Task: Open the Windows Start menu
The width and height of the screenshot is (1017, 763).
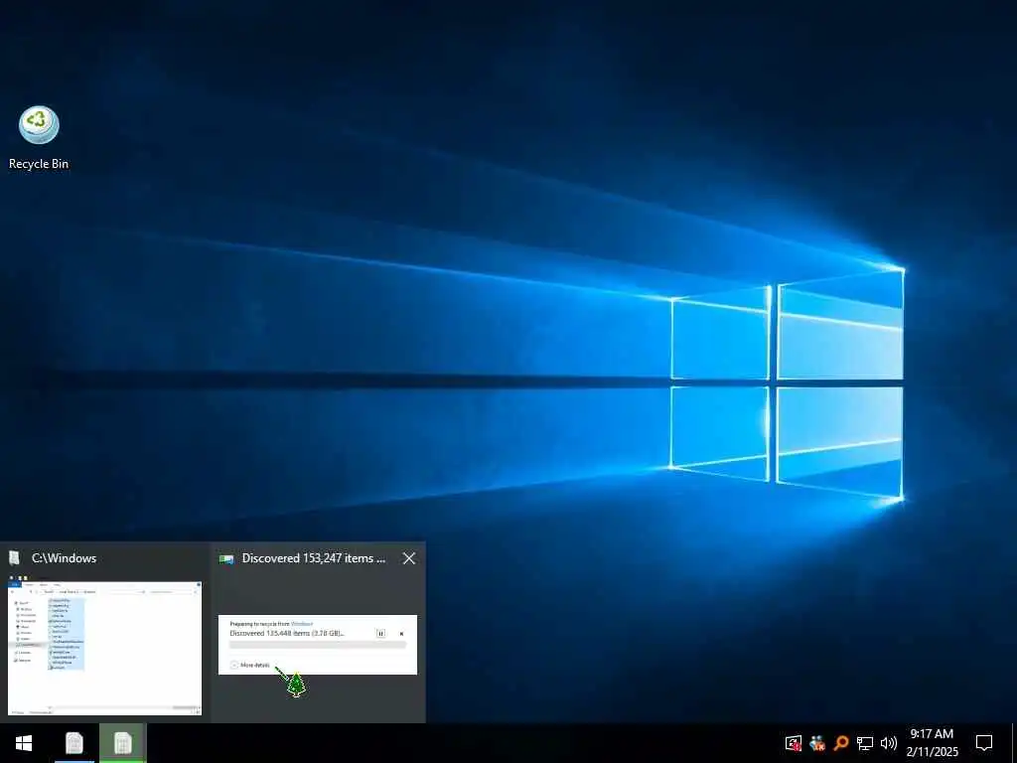Action: click(x=24, y=743)
